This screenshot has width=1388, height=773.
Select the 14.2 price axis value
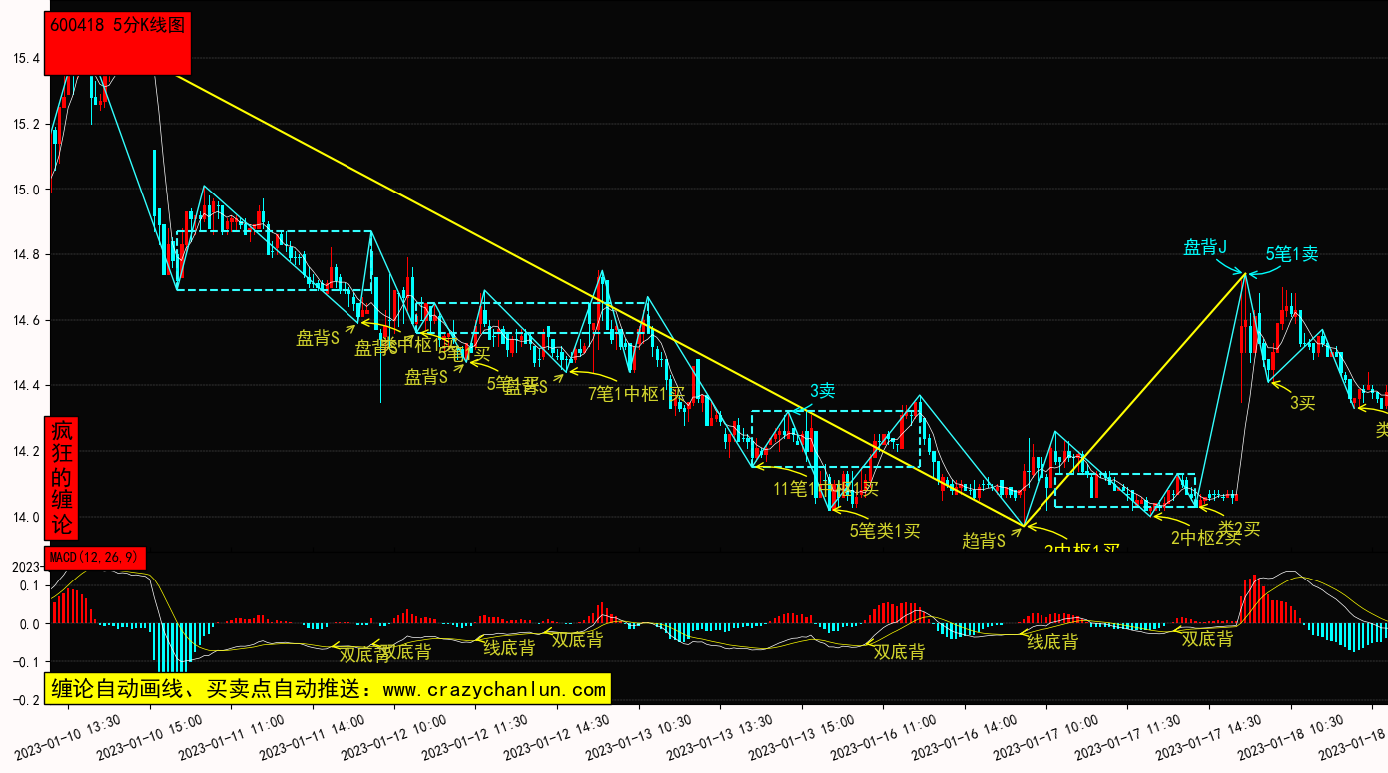(26, 452)
